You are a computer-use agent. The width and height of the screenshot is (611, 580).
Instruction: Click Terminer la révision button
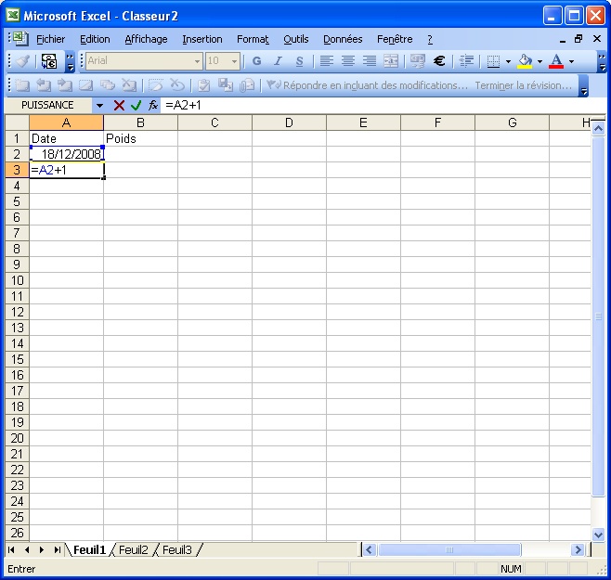pyautogui.click(x=524, y=85)
